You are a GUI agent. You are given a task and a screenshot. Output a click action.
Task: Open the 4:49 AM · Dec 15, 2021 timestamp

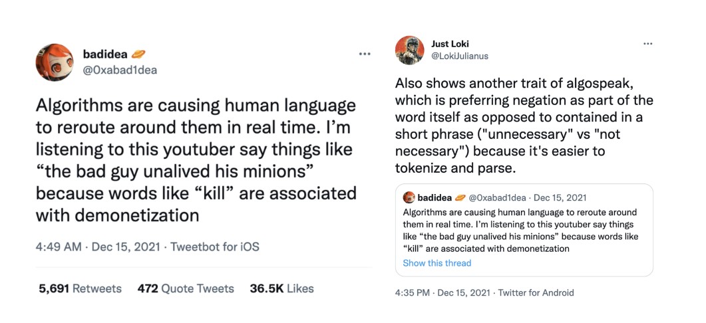point(97,247)
